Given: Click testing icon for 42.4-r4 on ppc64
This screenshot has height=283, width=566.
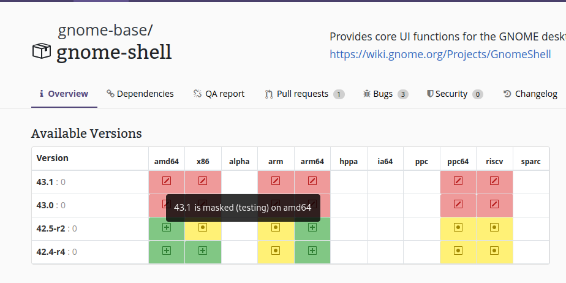Looking at the screenshot, I should (458, 251).
